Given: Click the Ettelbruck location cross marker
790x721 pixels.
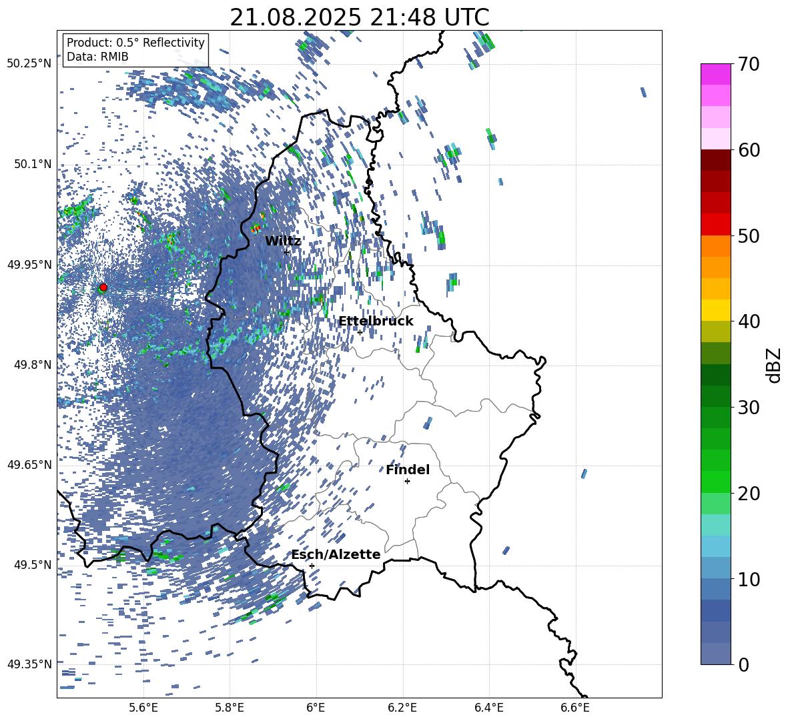Looking at the screenshot, I should [360, 332].
